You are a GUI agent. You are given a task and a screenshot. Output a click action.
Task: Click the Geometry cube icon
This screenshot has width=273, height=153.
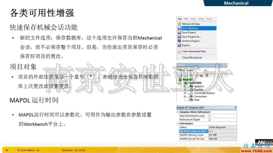tap(191, 86)
